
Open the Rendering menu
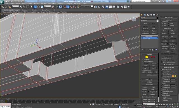(x=60, y=4)
